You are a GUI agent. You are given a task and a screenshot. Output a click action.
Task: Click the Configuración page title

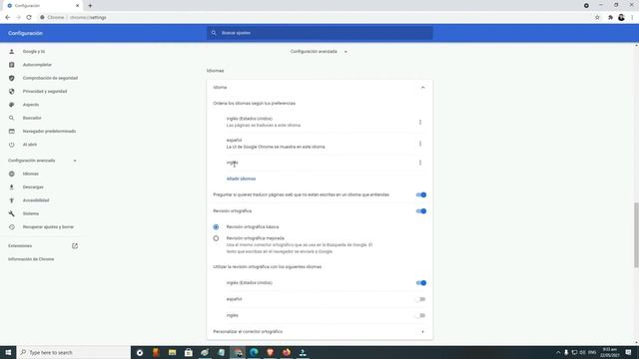(x=25, y=33)
